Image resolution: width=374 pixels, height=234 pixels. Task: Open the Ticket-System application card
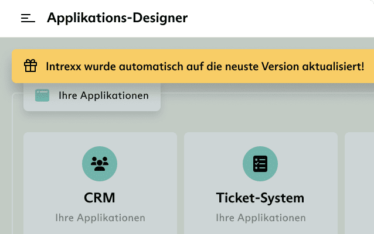click(261, 183)
